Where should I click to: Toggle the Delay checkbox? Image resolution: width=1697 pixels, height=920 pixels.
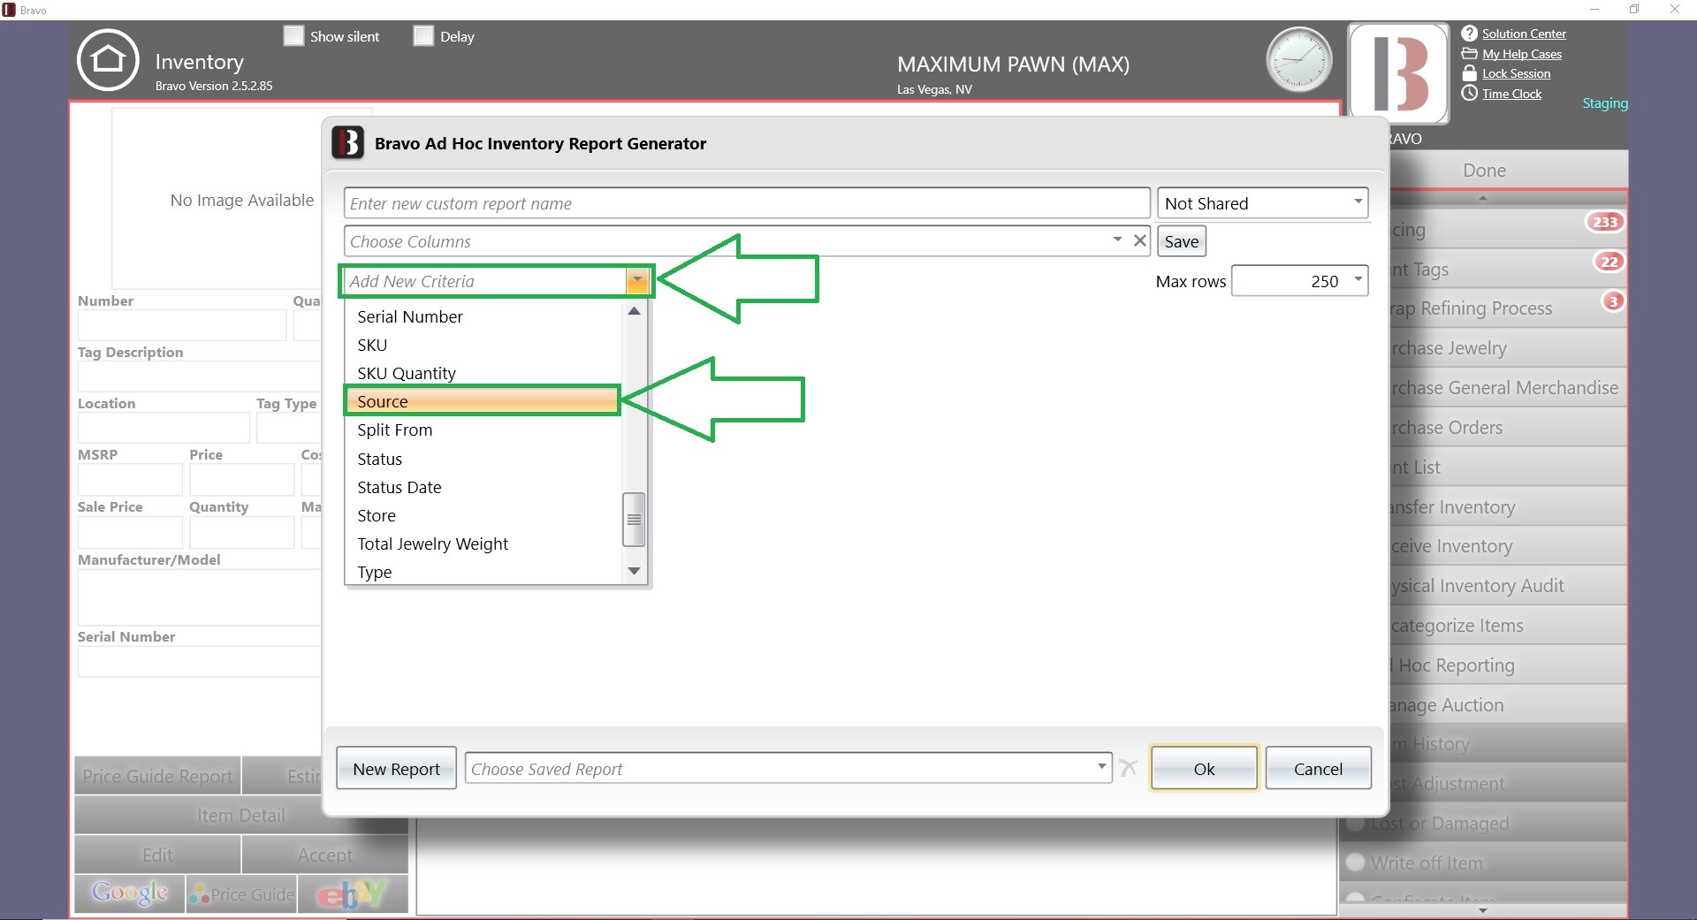[x=423, y=35]
